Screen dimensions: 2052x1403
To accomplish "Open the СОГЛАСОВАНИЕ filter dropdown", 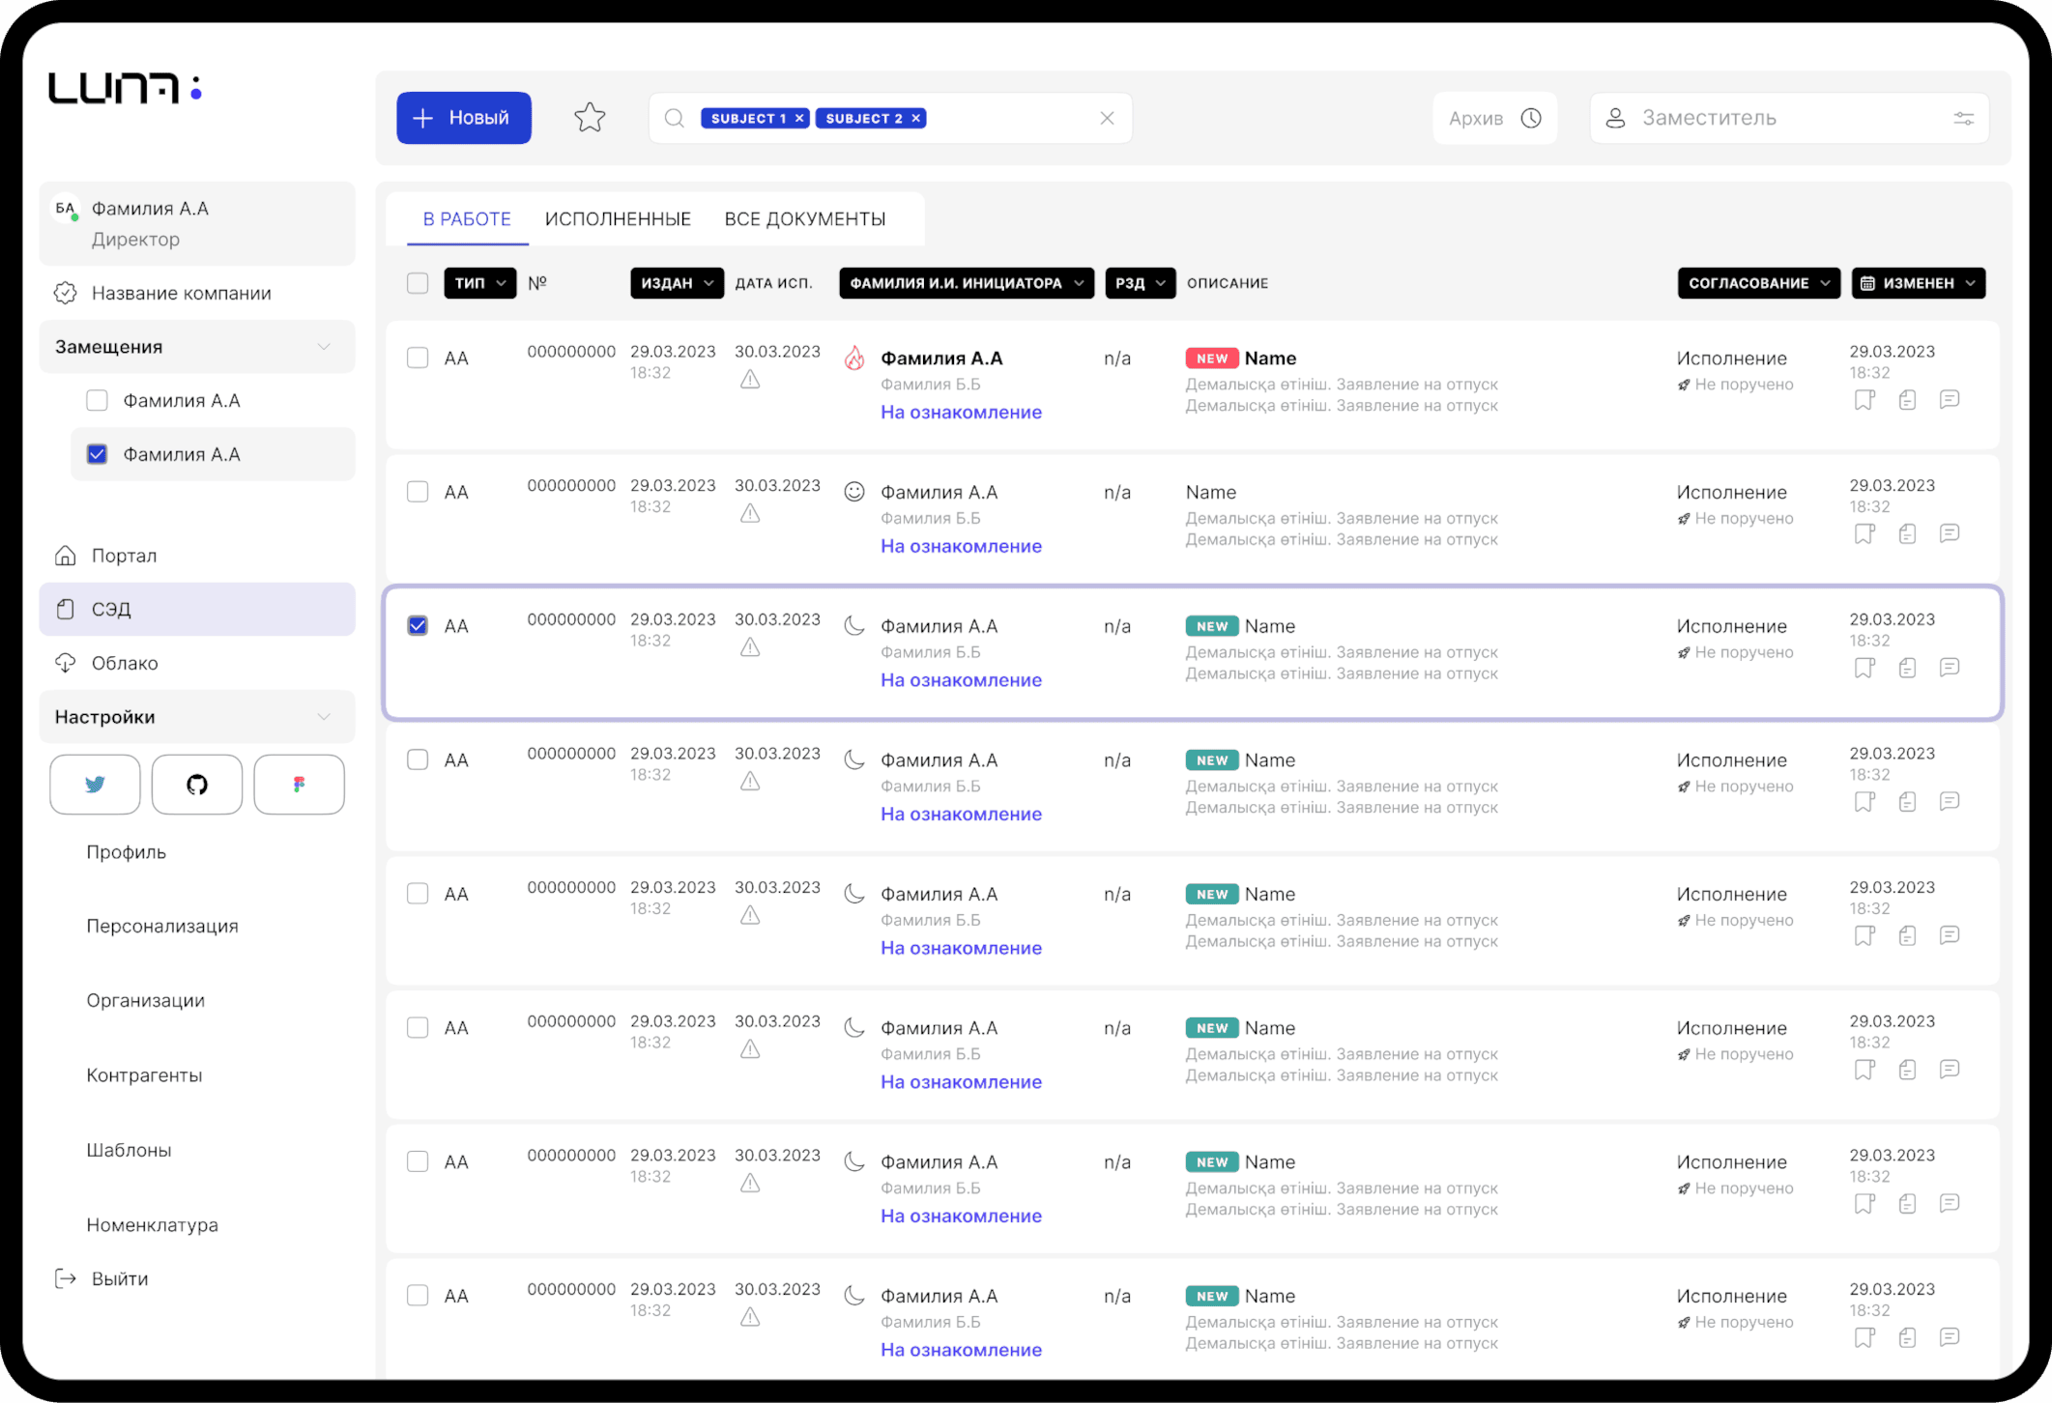I will click(x=1758, y=283).
